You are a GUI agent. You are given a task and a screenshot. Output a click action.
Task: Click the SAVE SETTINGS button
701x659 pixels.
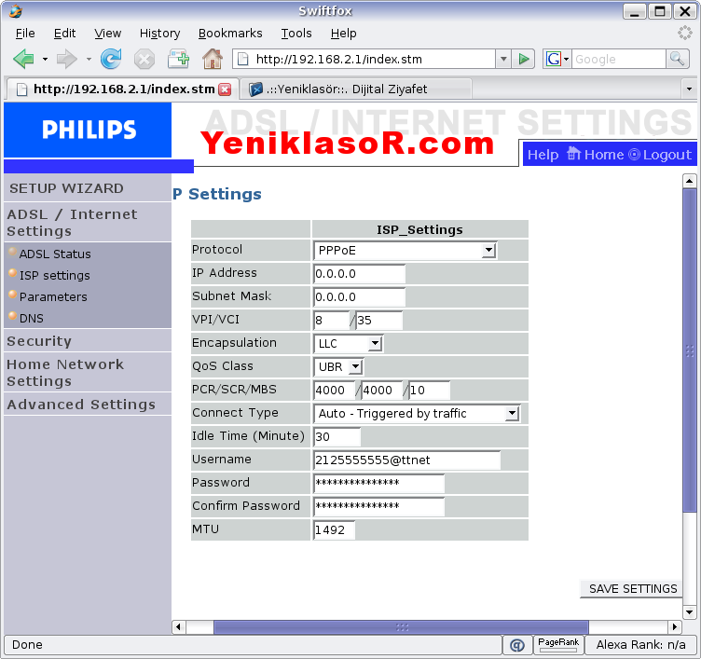coord(633,589)
